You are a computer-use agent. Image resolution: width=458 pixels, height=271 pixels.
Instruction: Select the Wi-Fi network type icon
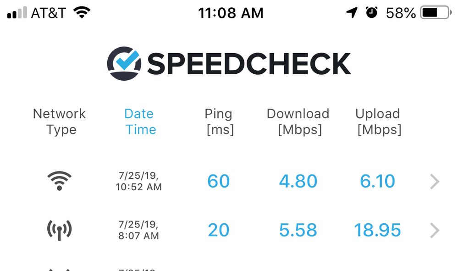click(59, 181)
